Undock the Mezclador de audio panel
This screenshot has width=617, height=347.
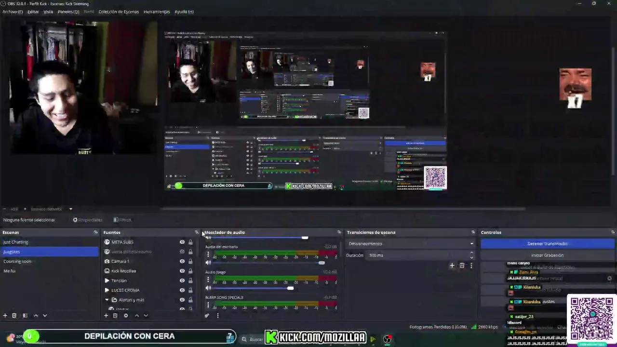[339, 232]
